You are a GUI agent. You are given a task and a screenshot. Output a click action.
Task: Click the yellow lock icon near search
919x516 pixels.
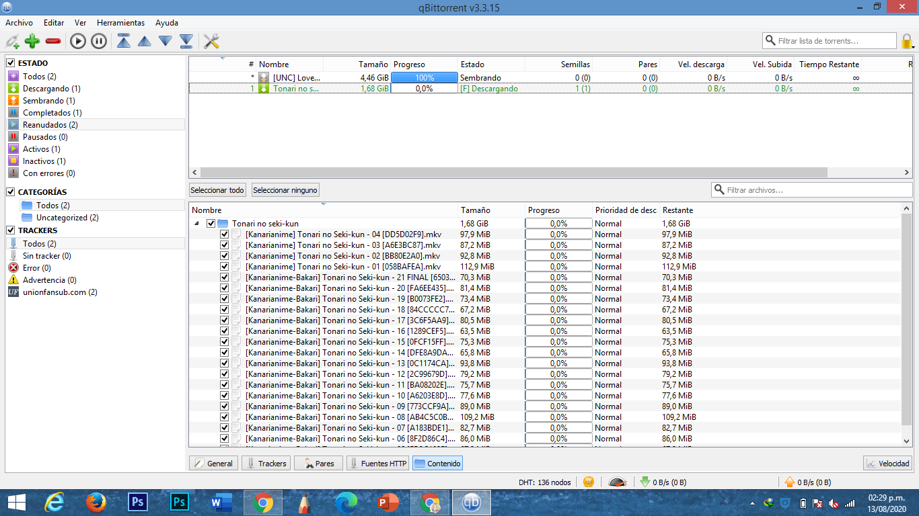click(908, 41)
